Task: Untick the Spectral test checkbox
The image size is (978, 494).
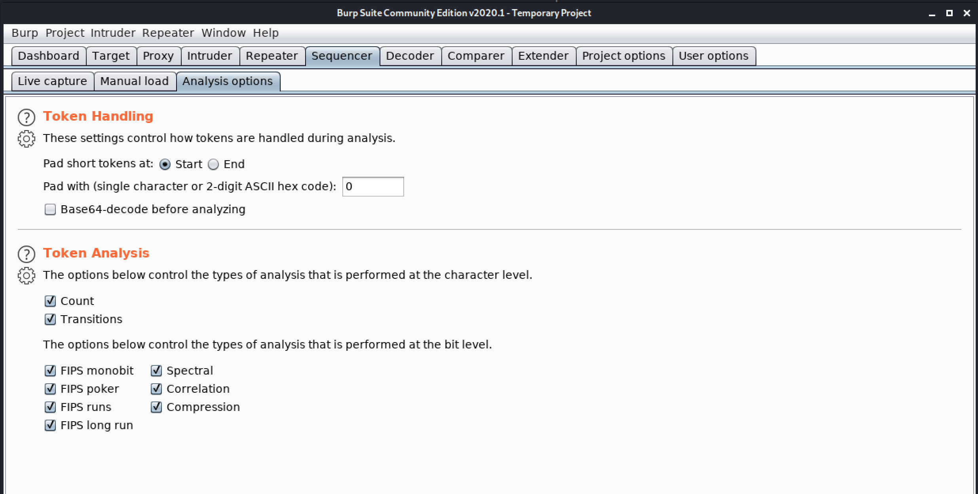Action: (x=156, y=371)
